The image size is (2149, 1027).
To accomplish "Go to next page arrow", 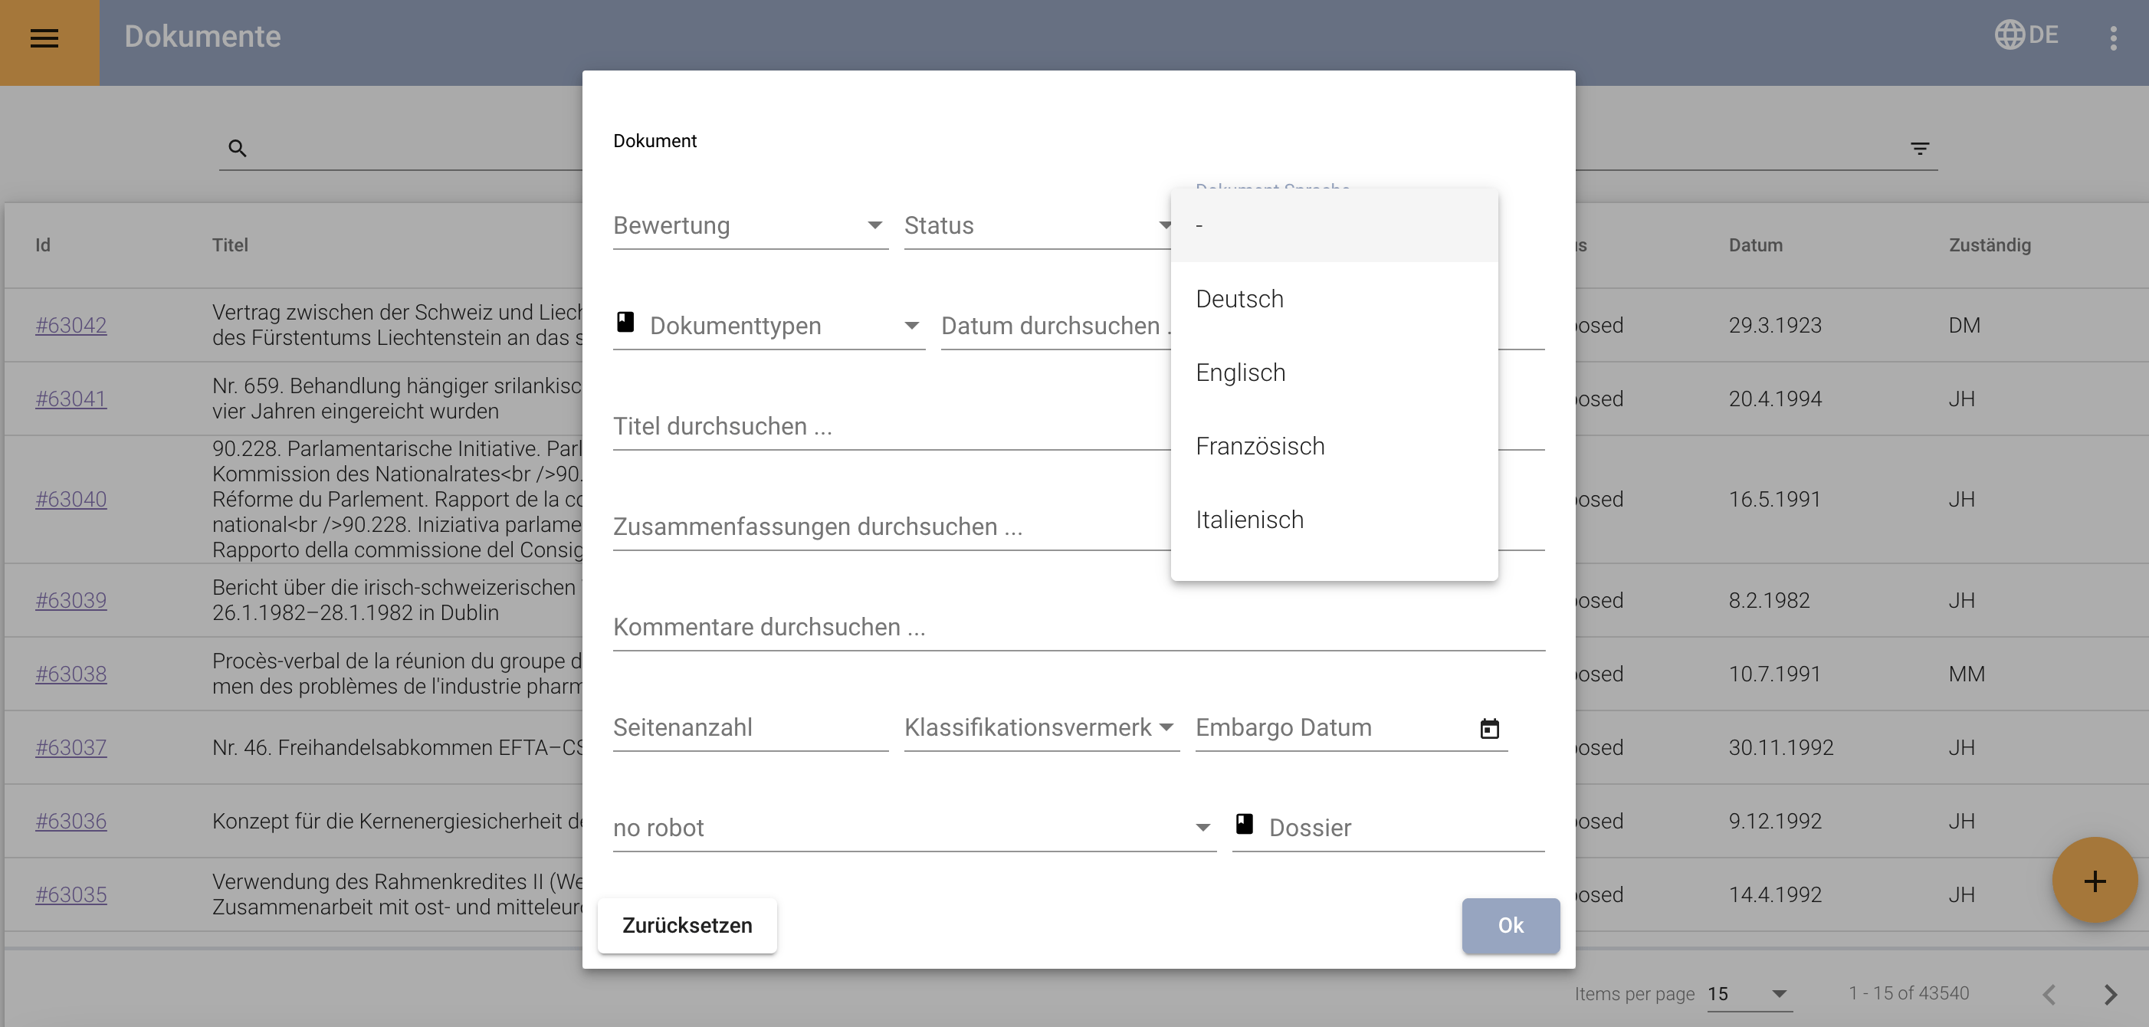I will tap(2110, 993).
